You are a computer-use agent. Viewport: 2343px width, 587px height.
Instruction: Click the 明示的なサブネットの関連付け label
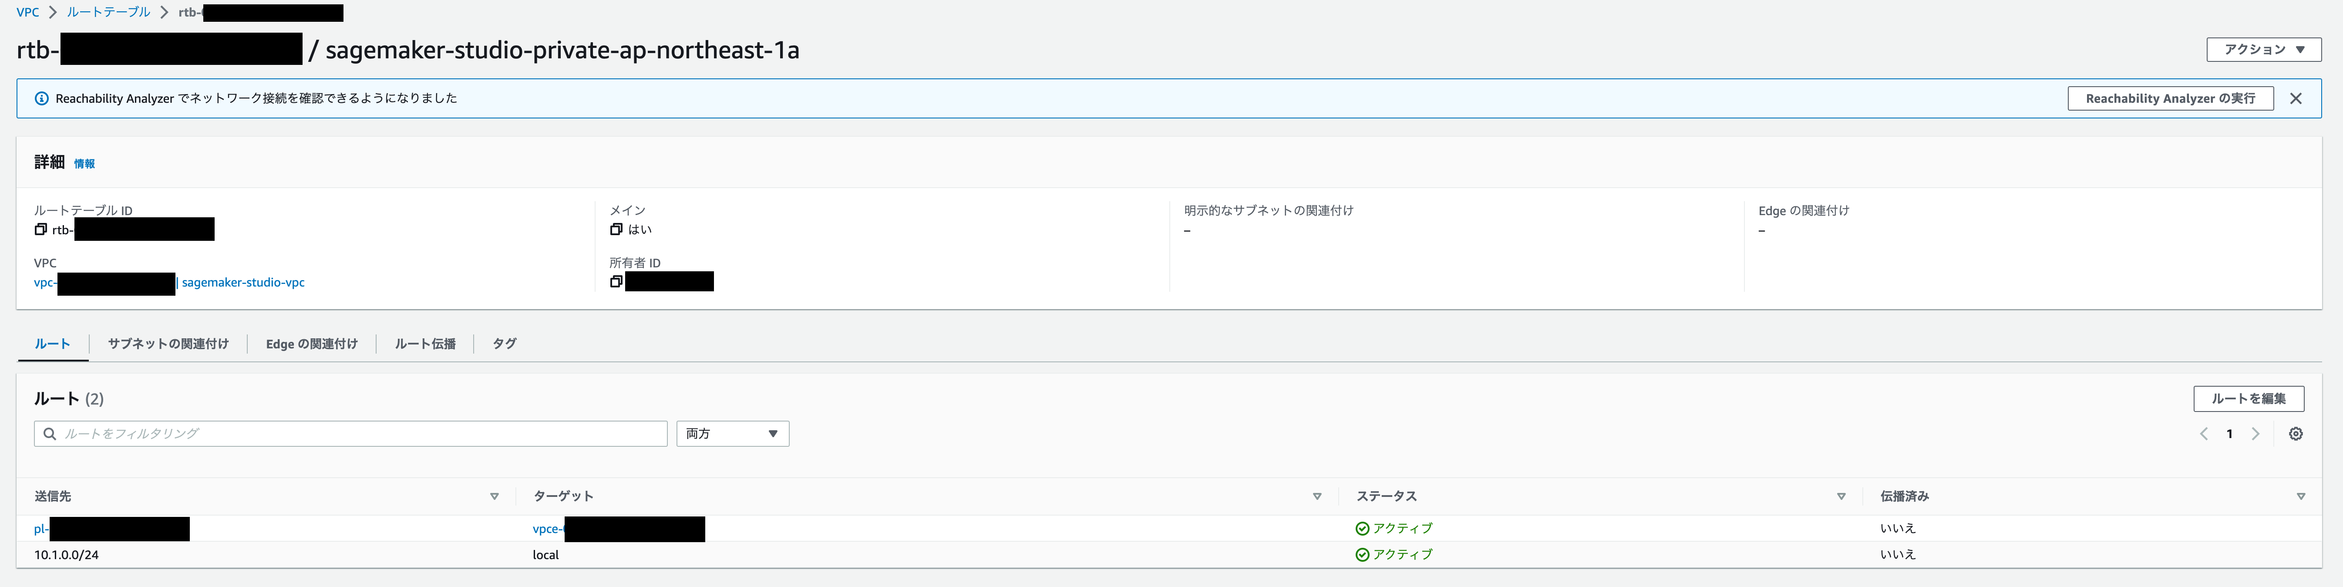click(x=1269, y=211)
